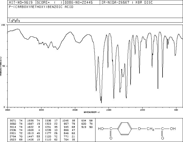Screen dimensions: 183x142
Task: Select the TRANSMITTANCE axis title
Action: point(1,66)
